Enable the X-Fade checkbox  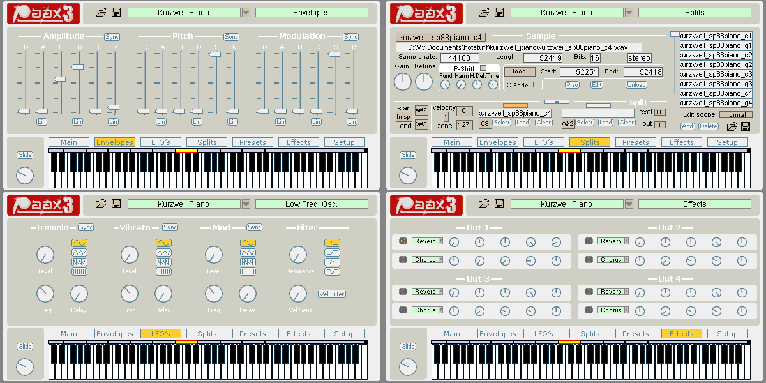point(536,84)
